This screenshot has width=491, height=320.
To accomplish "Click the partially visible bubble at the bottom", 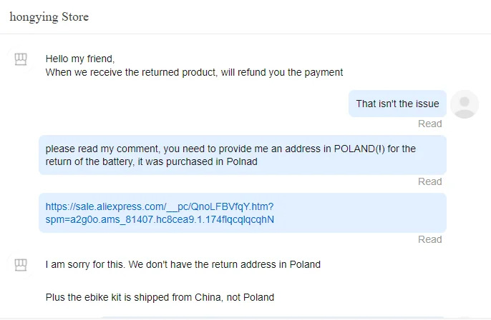I will pos(272,317).
